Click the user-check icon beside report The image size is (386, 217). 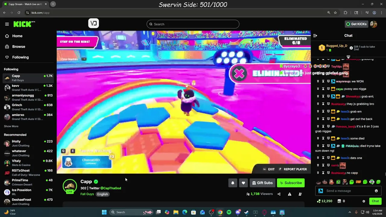coord(300,194)
